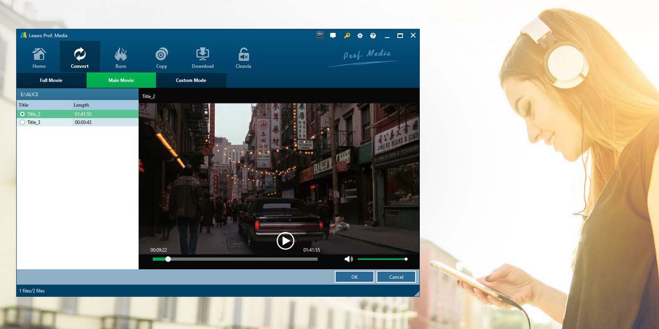Switch to the Full Movie tab
Viewport: 659px width, 329px height.
pyautogui.click(x=51, y=80)
